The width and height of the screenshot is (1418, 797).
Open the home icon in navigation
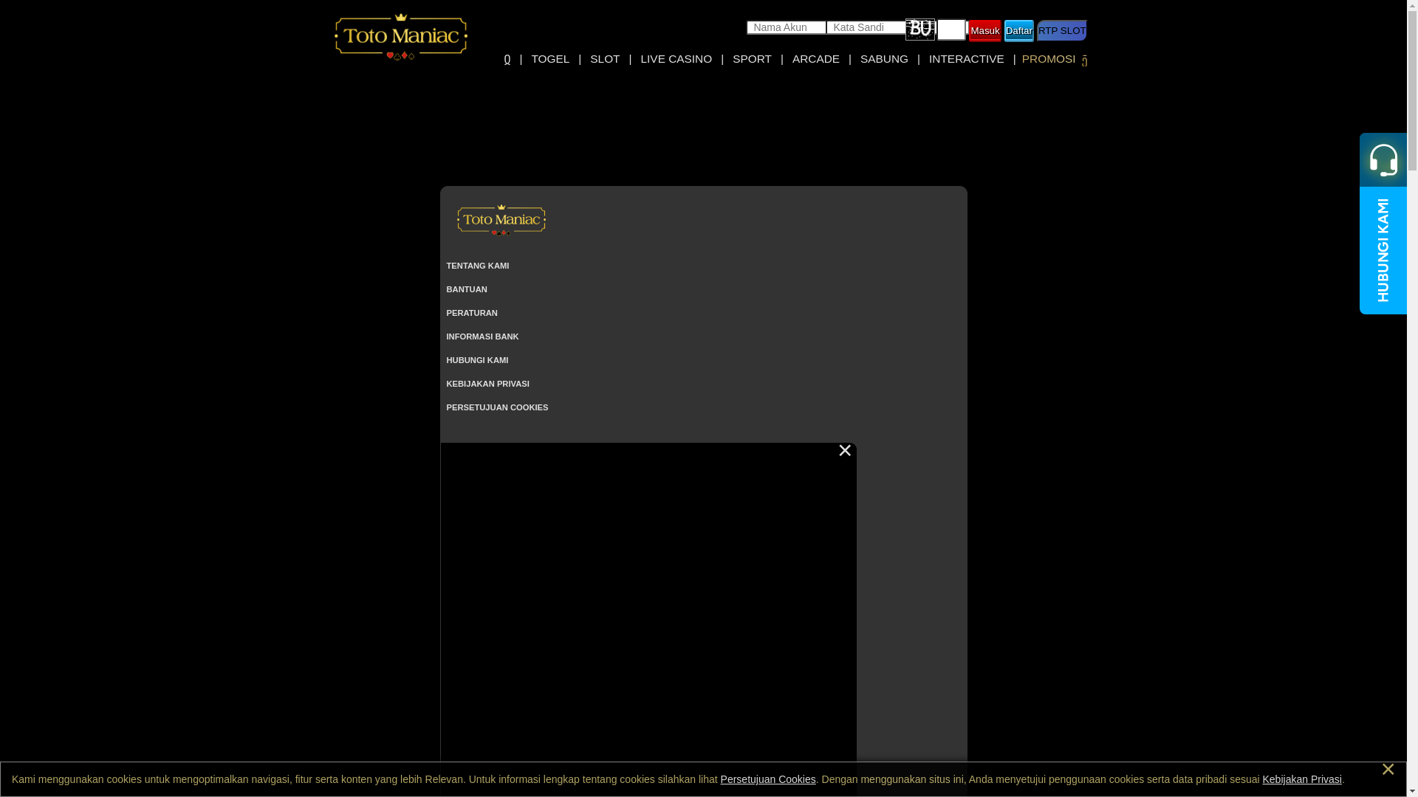pyautogui.click(x=507, y=59)
